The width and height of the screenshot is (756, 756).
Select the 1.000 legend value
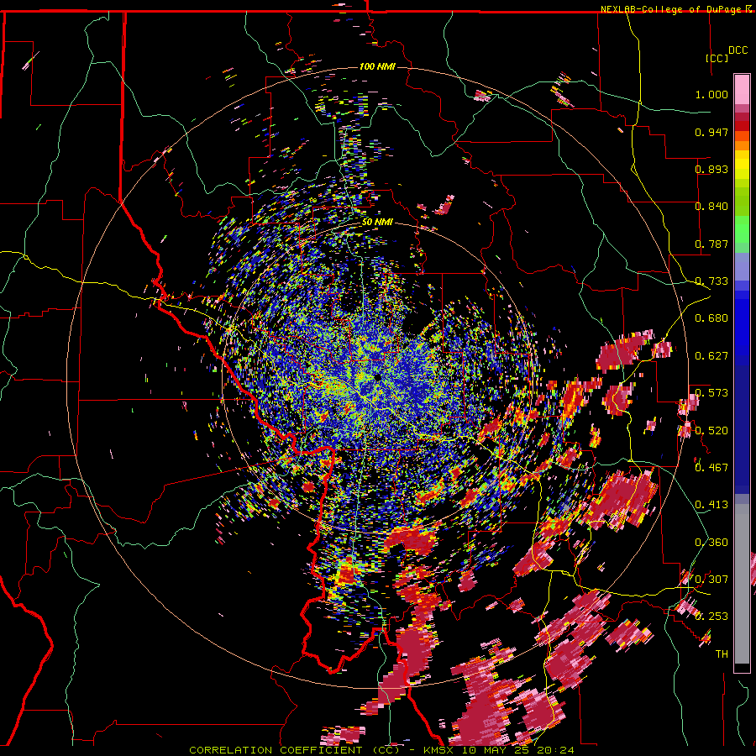click(711, 94)
